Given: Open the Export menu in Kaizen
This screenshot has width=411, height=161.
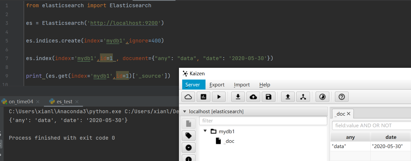Looking at the screenshot, I should click(217, 85).
